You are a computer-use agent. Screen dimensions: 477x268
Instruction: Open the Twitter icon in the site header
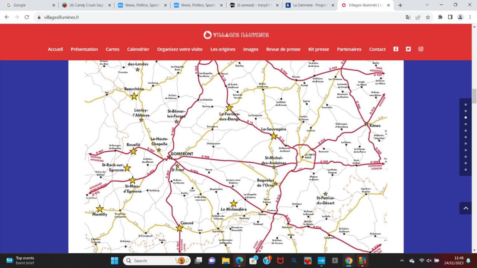408,49
